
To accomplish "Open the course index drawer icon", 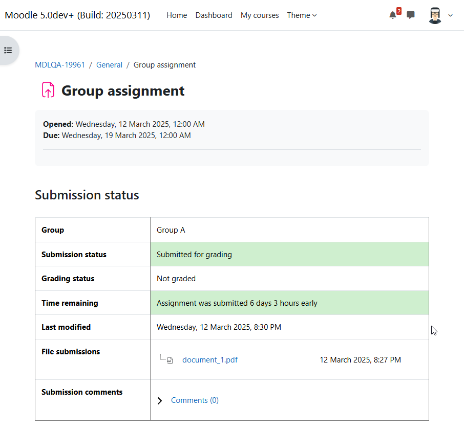I will [8, 50].
